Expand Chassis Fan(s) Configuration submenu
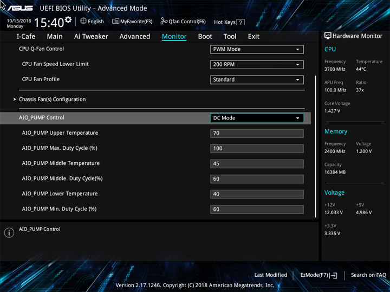This screenshot has width=390, height=292. point(52,99)
